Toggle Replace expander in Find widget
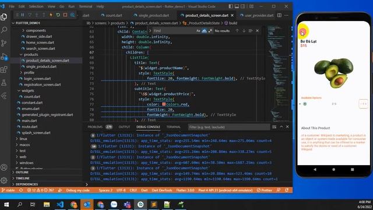 pyautogui.click(x=150, y=31)
